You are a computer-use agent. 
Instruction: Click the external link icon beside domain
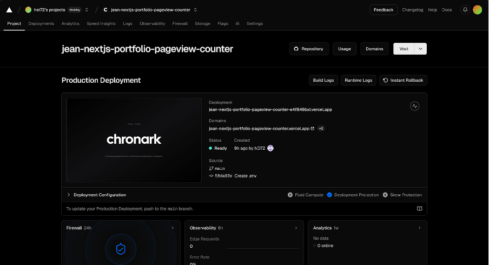point(313,129)
